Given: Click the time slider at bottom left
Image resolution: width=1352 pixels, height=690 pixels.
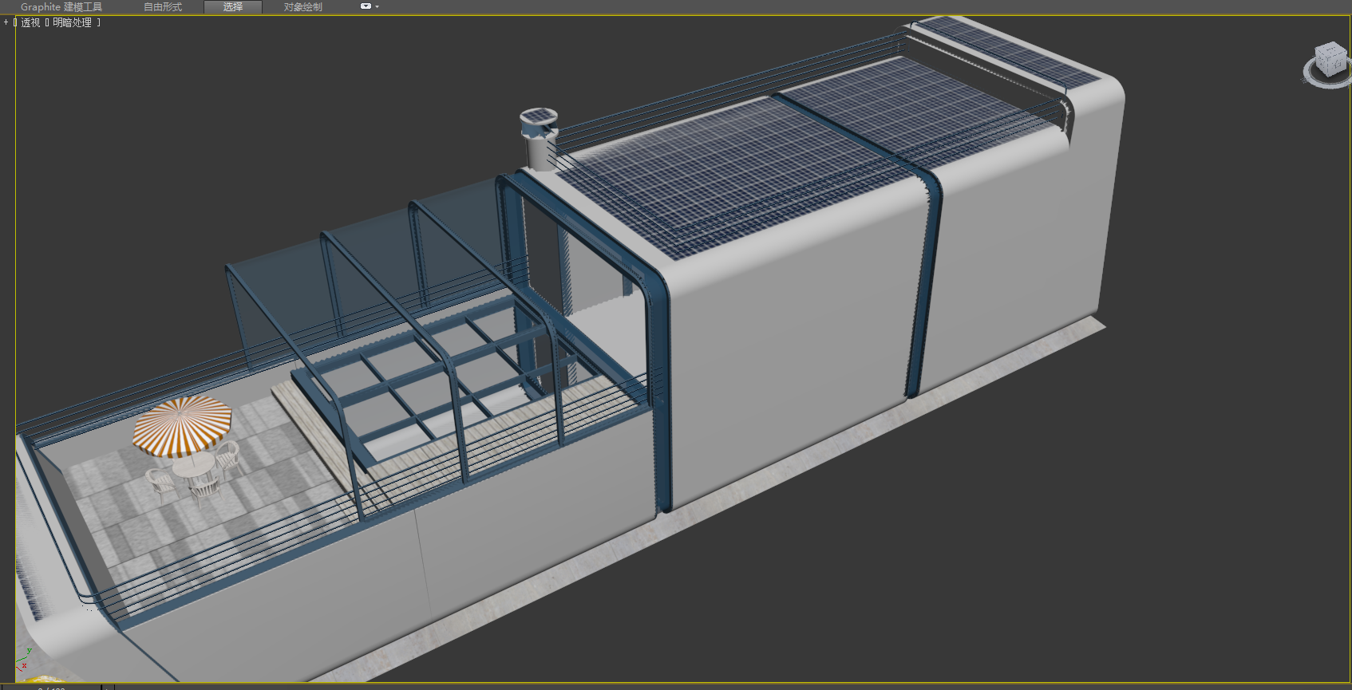Looking at the screenshot, I should point(52,686).
